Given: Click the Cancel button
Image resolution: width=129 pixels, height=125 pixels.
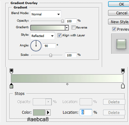Looking at the screenshot, I should click(119, 13).
